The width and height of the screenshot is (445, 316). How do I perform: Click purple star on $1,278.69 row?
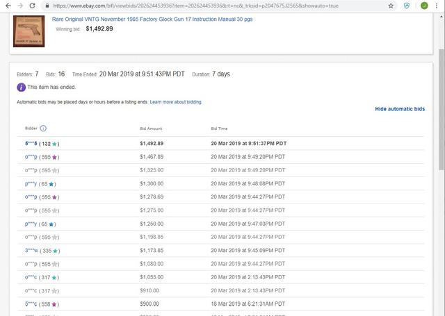54,197
